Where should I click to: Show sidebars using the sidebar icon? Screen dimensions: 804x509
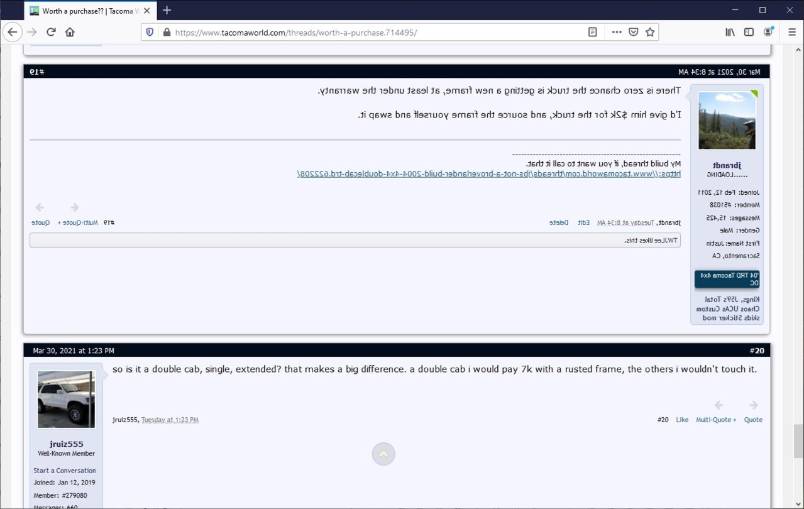(749, 32)
